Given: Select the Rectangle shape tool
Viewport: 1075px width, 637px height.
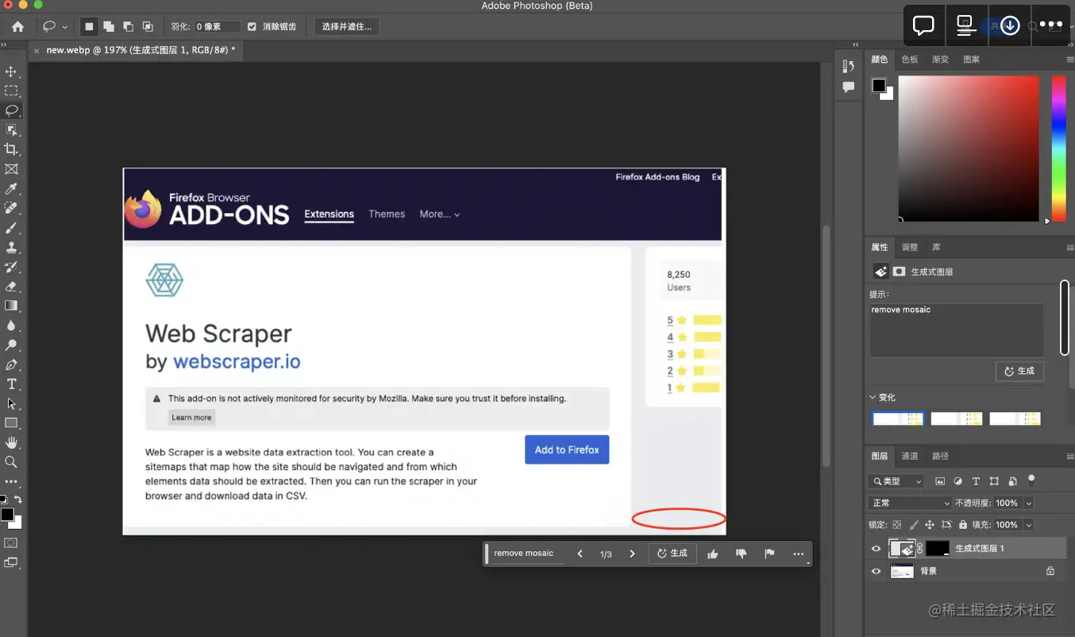Looking at the screenshot, I should pyautogui.click(x=11, y=423).
